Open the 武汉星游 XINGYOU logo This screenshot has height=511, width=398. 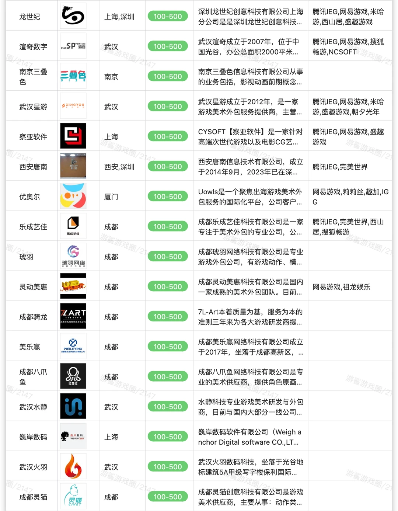tap(73, 106)
